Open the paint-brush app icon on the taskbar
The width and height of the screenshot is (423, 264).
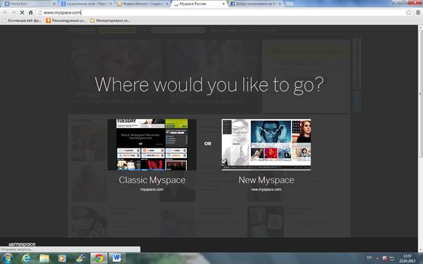80,258
